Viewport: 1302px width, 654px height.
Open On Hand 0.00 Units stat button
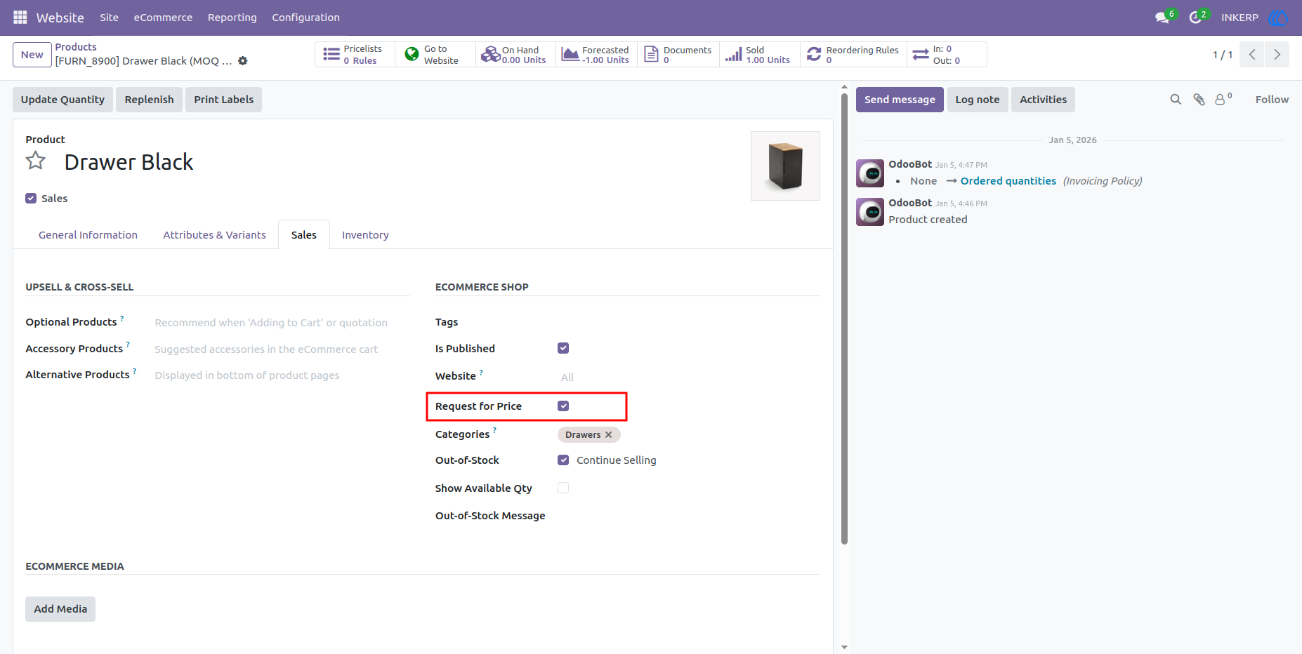click(x=516, y=55)
